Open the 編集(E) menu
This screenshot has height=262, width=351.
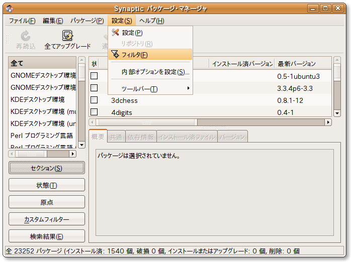pos(53,21)
